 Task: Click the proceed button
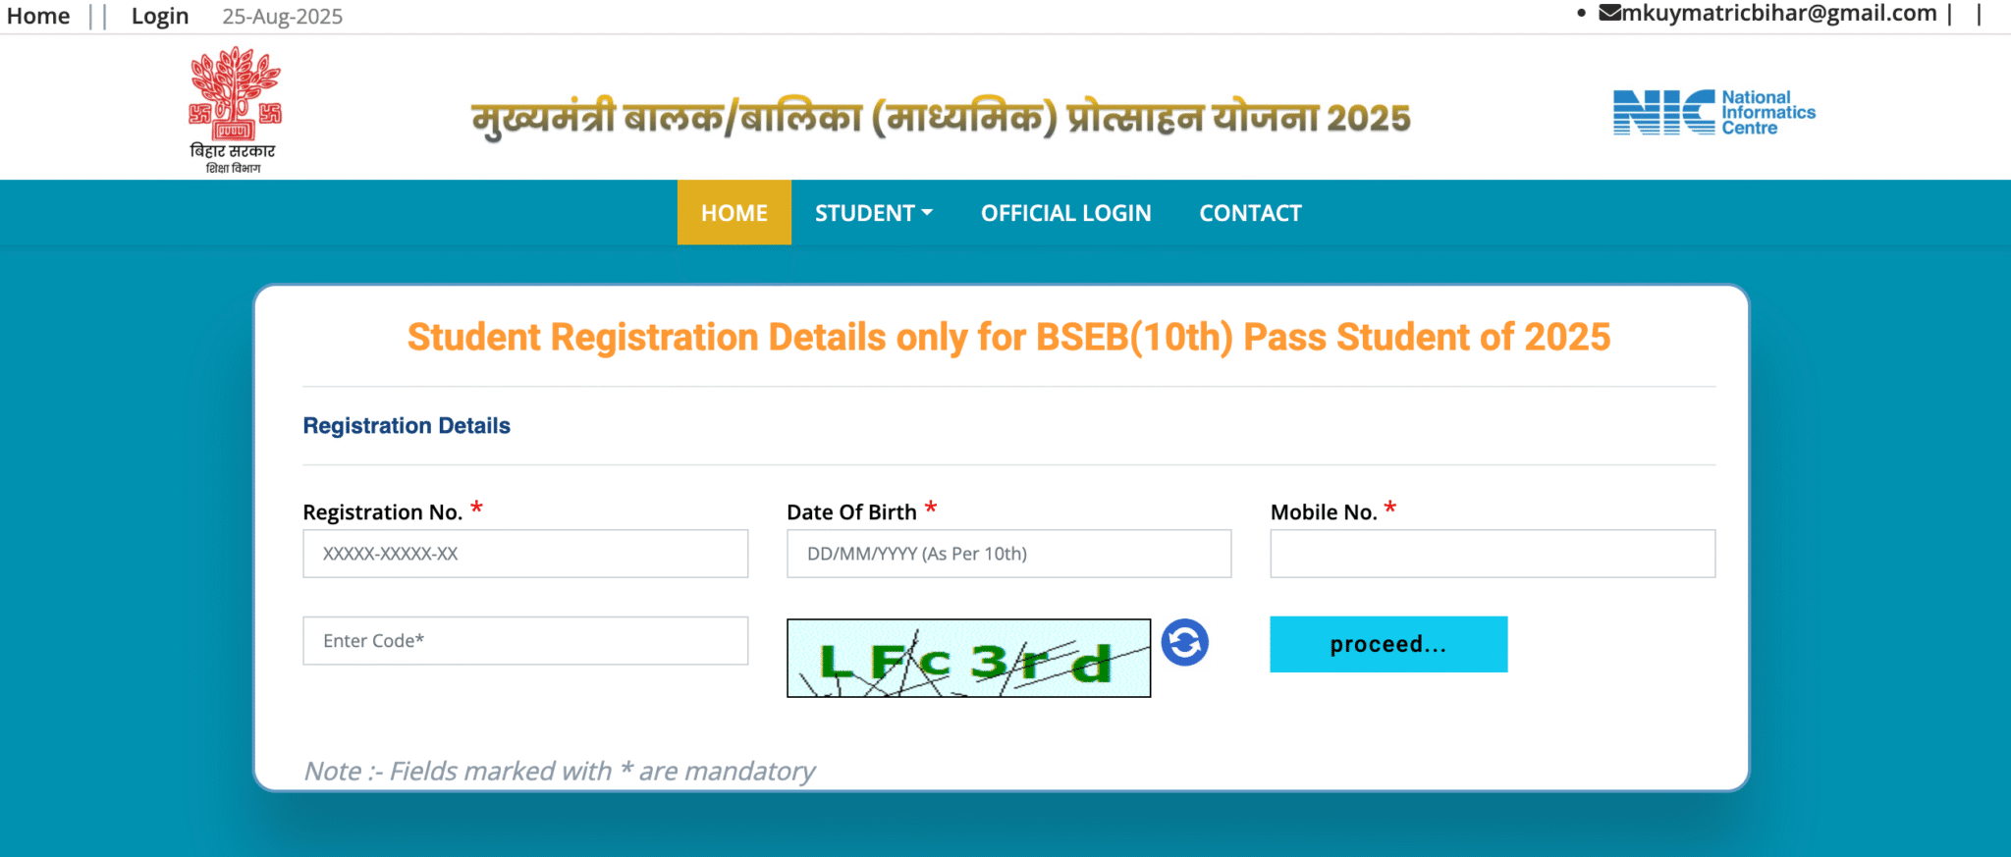click(x=1387, y=644)
